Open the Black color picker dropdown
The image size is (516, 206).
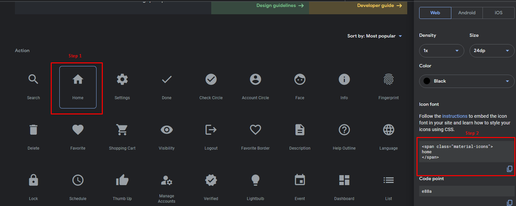point(466,81)
